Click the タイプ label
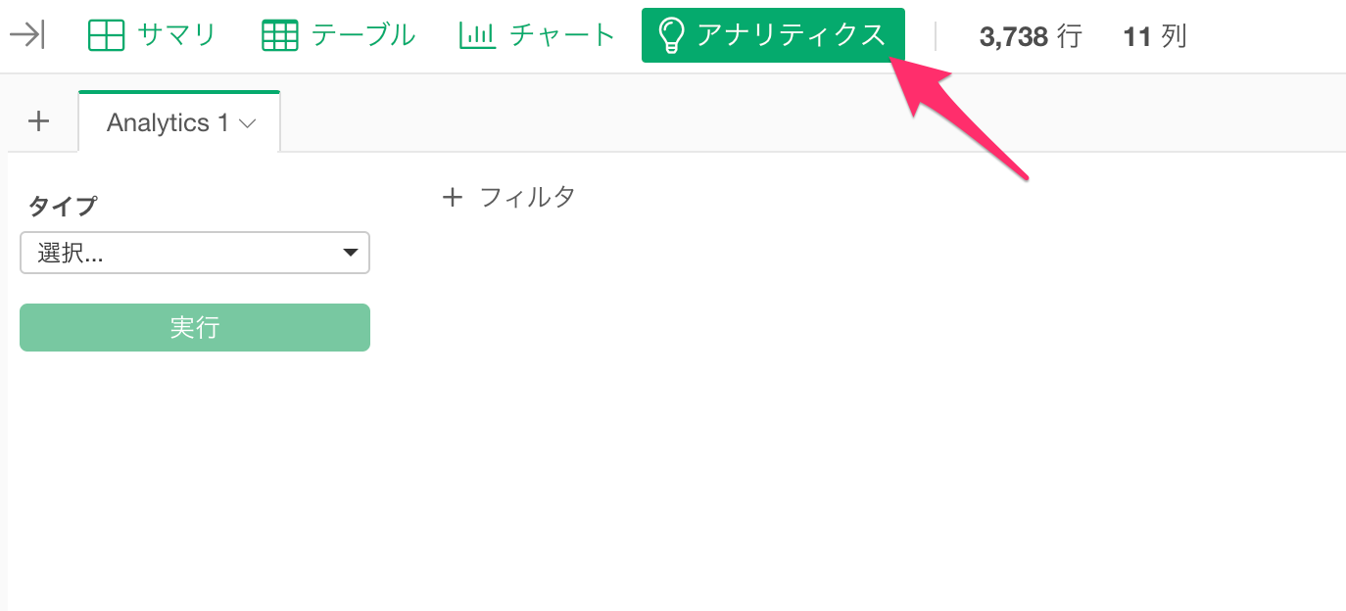Image resolution: width=1346 pixels, height=611 pixels. coord(63,207)
